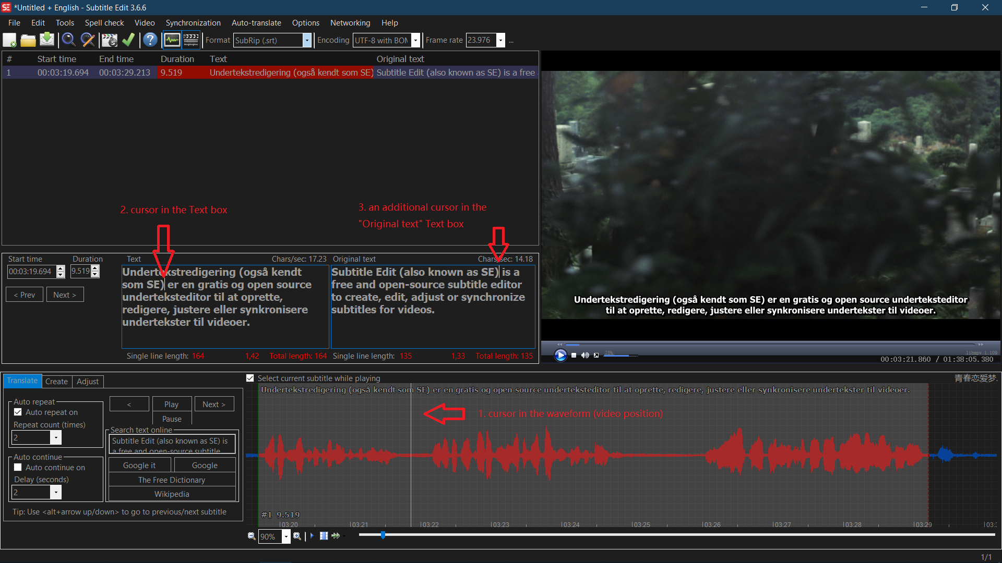Open the Find dialog magnifier icon
Screen dimensions: 1002x563
(69, 40)
